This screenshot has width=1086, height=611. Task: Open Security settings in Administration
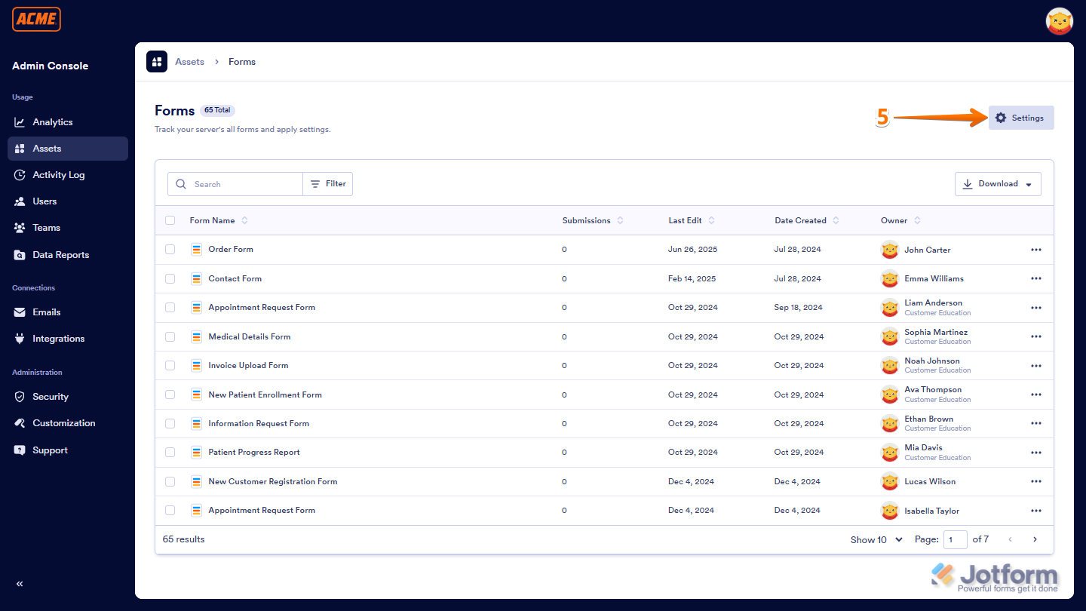pos(51,396)
